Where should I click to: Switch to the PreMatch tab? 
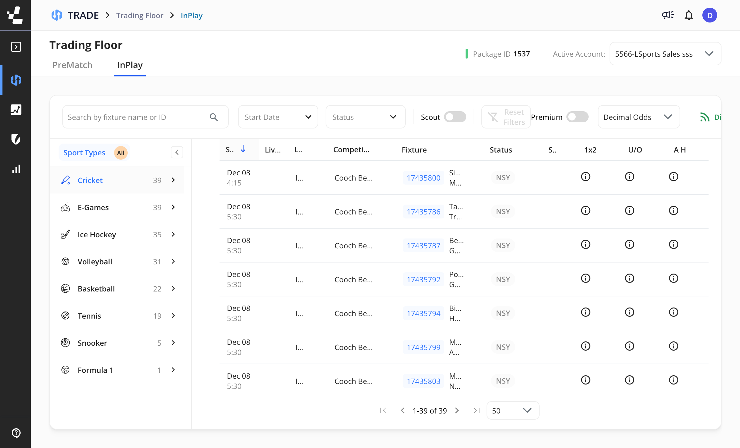(72, 65)
